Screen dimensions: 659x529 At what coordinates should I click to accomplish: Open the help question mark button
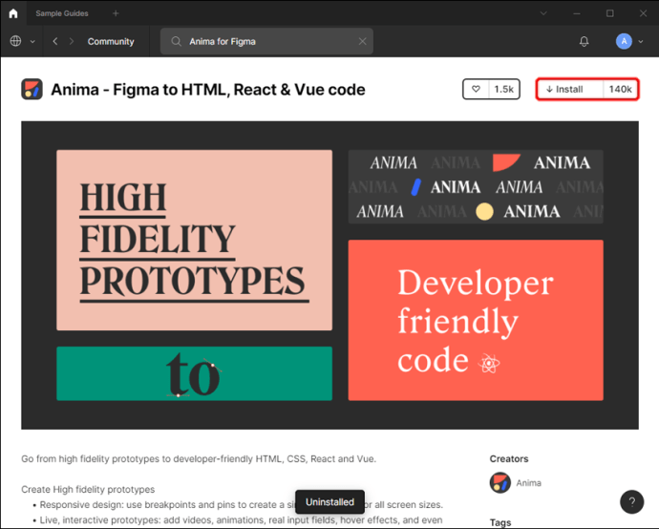[x=631, y=501]
